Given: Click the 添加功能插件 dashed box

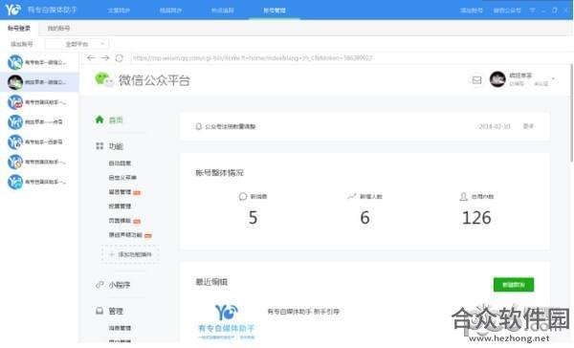Looking at the screenshot, I should [x=130, y=254].
